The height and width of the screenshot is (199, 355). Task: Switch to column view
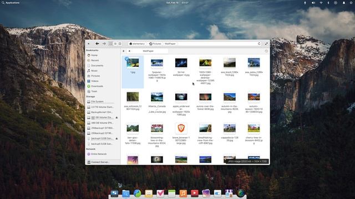[x=120, y=44]
